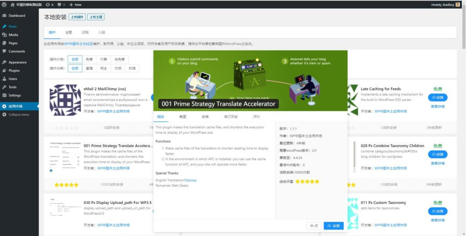Switch to 安装 tab in plugin dialog
This screenshot has width=466, height=236.
pos(205,117)
